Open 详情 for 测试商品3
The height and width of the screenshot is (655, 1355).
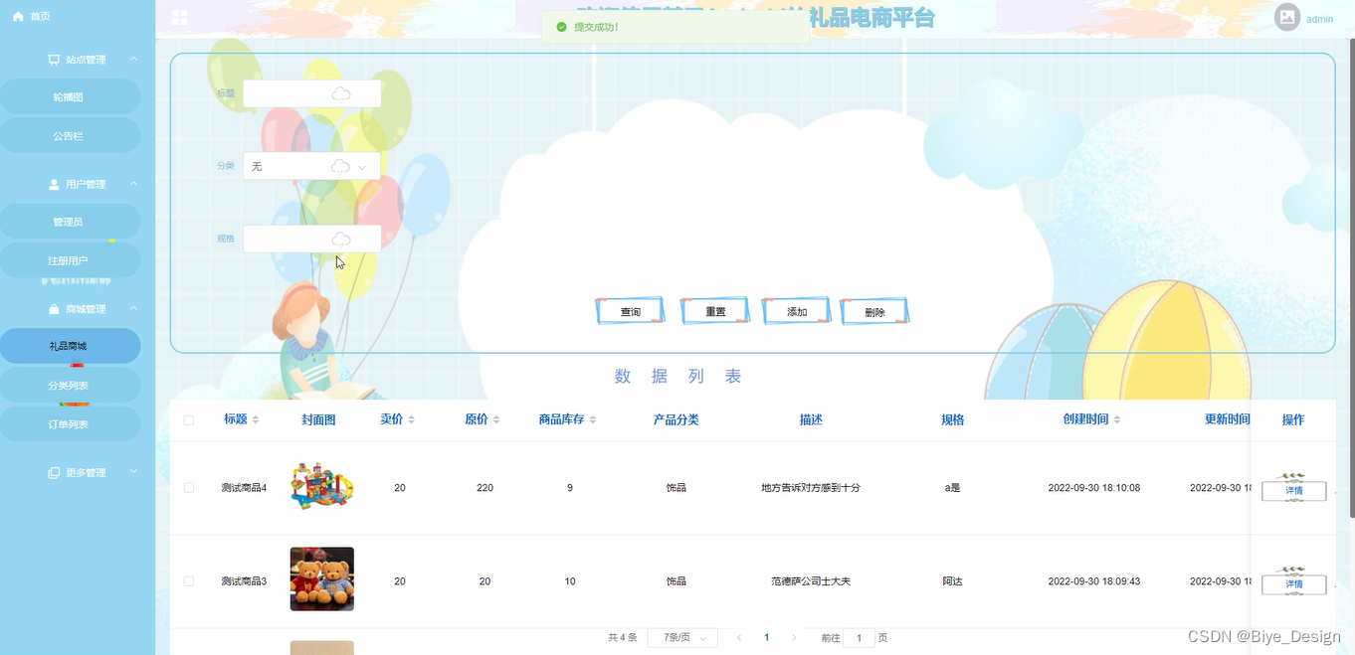point(1293,584)
